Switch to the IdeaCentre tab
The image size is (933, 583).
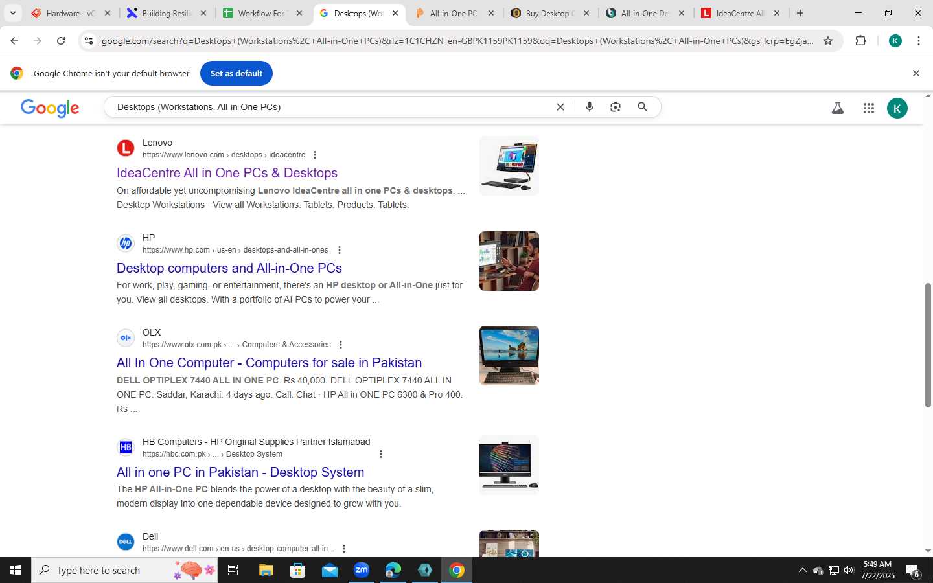click(740, 13)
